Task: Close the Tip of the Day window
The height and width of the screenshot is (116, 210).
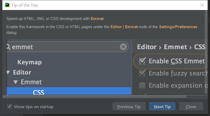Action: (x=202, y=5)
